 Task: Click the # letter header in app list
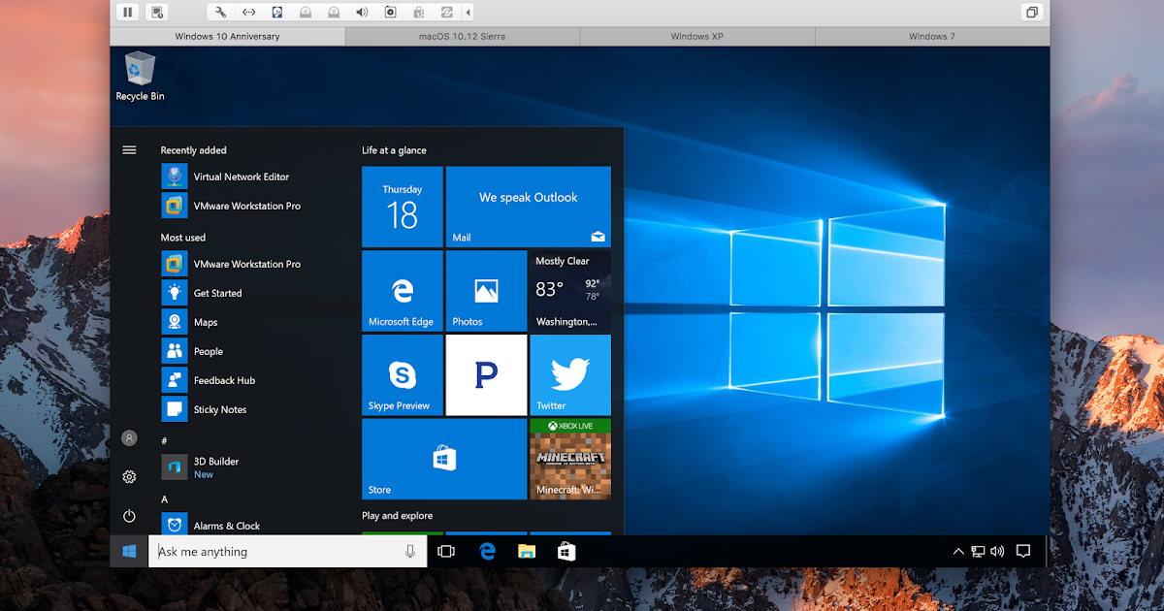click(x=164, y=440)
